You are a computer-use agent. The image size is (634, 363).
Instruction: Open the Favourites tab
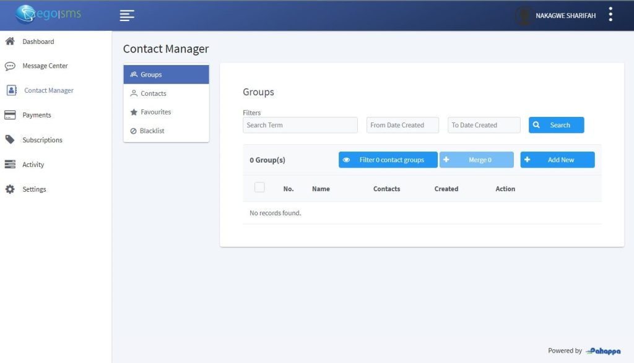pyautogui.click(x=155, y=112)
